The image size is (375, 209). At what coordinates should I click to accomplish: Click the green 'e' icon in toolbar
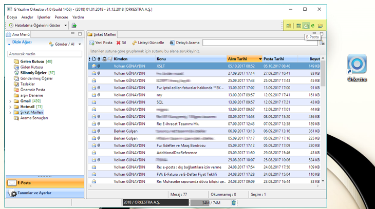coord(313,26)
